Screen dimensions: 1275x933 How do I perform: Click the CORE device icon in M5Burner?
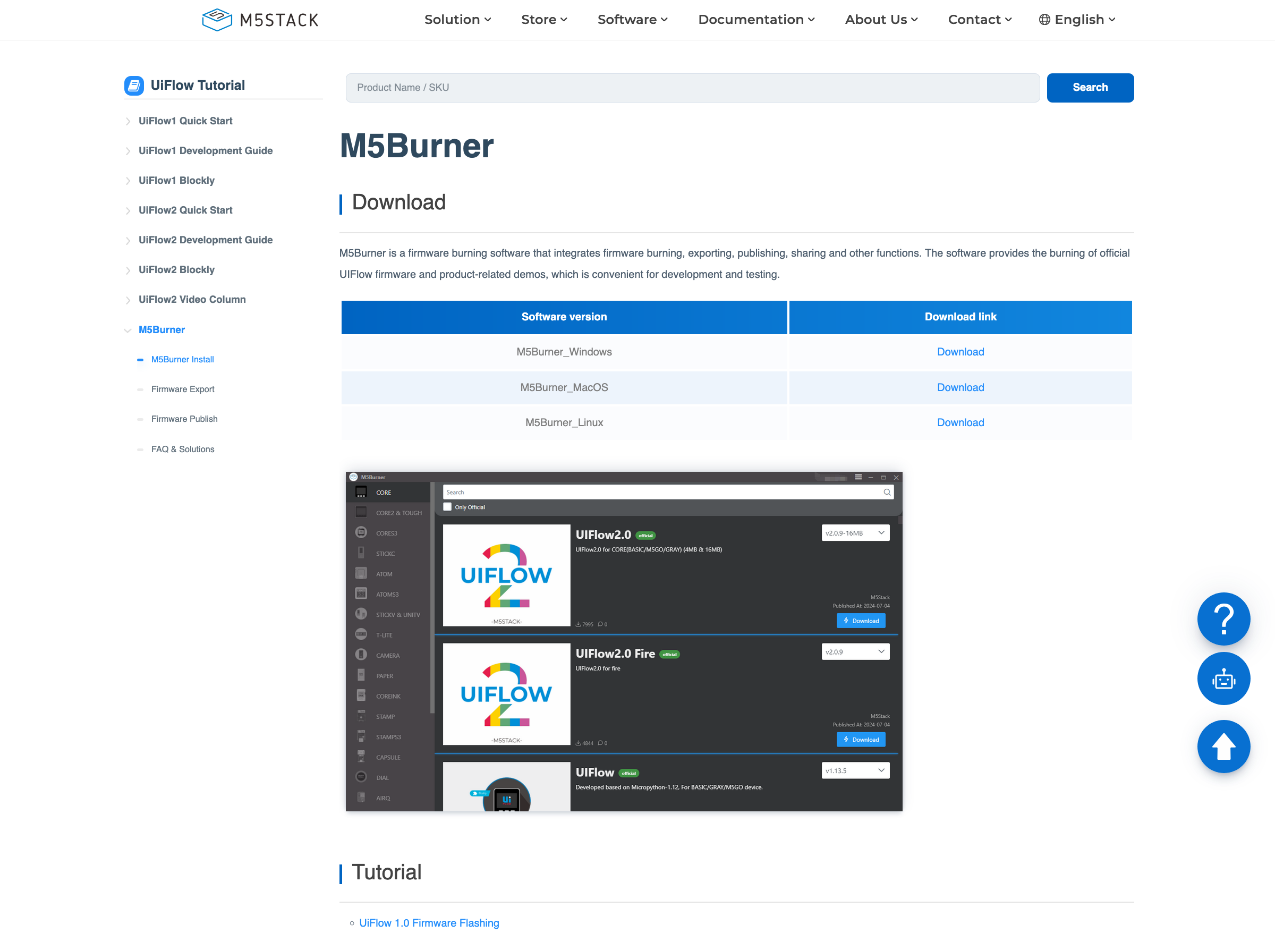click(x=361, y=492)
